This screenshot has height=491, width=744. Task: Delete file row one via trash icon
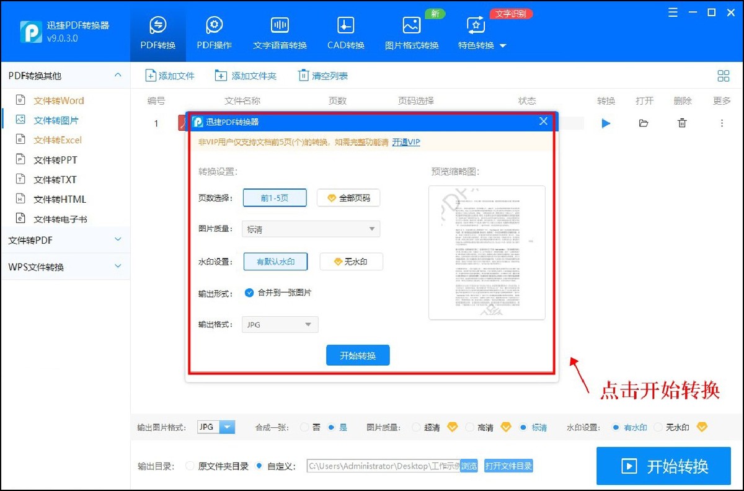pos(682,123)
